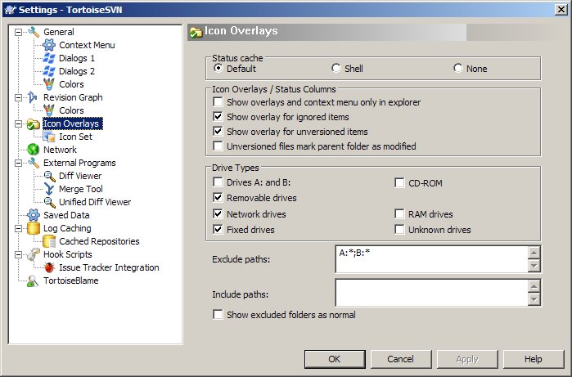The image size is (572, 377).
Task: Enable the RAM drives checkbox
Action: 399,214
